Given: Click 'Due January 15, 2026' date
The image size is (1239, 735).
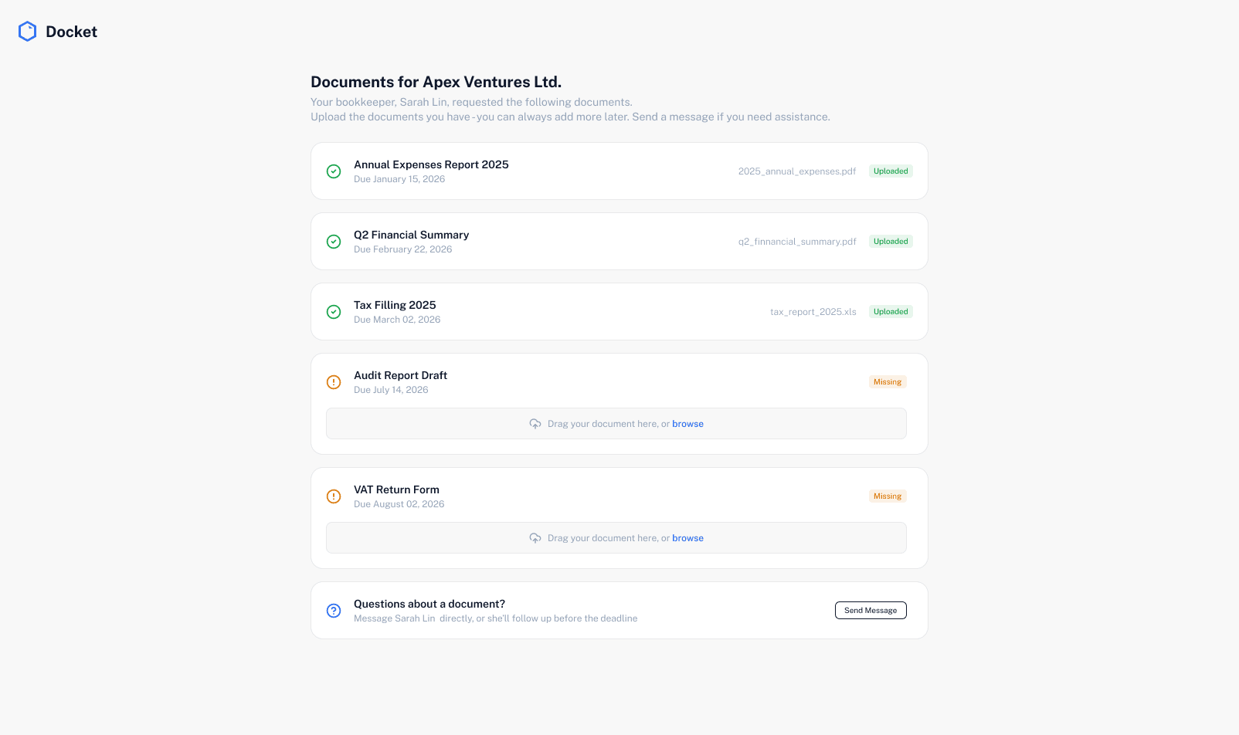Looking at the screenshot, I should tap(399, 179).
